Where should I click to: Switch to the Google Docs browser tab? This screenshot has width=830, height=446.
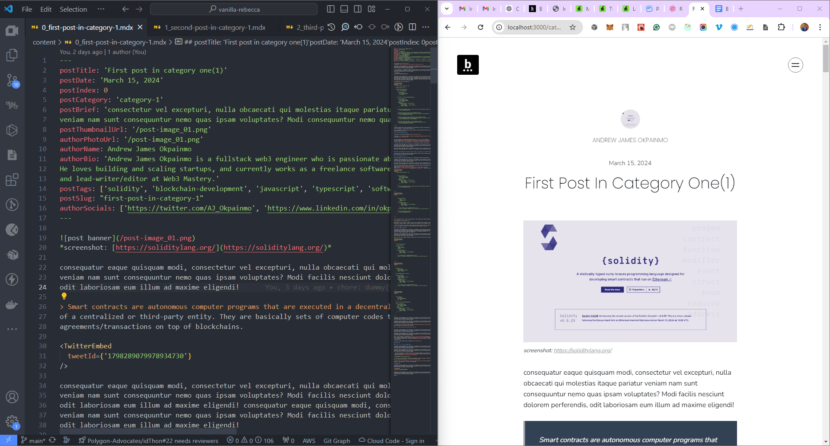(722, 9)
